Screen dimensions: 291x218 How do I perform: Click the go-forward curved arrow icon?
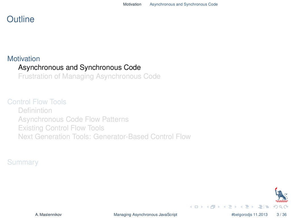coord(286,207)
